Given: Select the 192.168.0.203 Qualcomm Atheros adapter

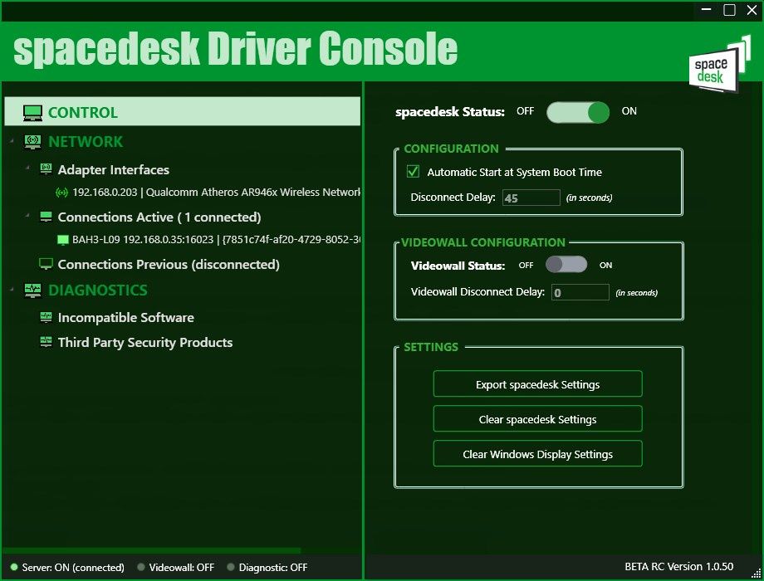Looking at the screenshot, I should coord(217,193).
